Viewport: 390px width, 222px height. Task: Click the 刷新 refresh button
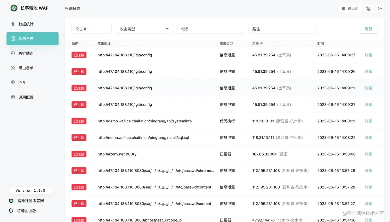pyautogui.click(x=369, y=29)
